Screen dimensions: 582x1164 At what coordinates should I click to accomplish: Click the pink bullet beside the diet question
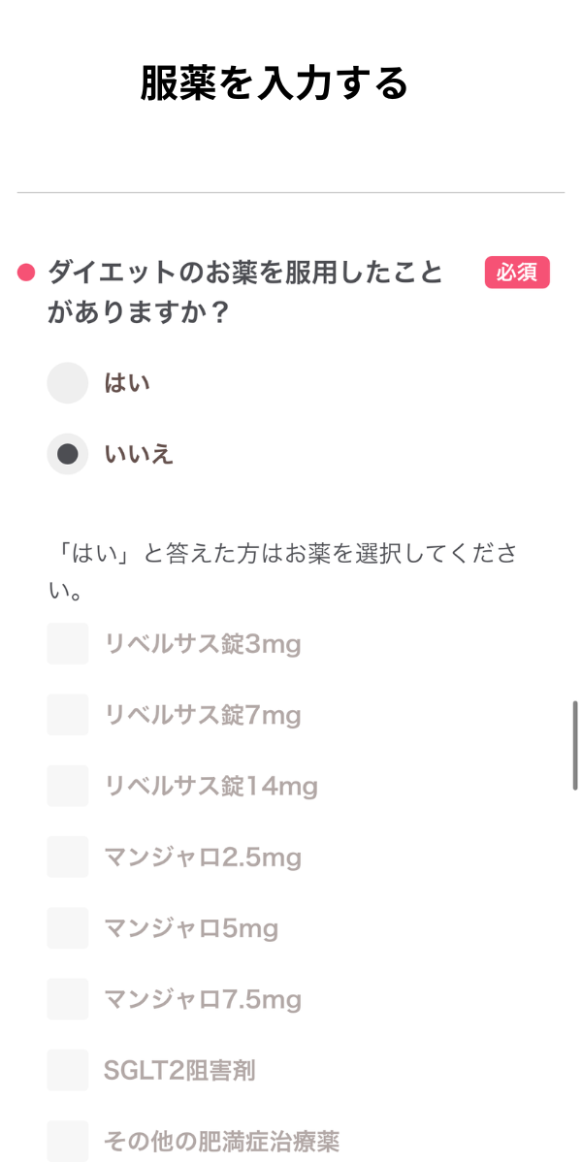tap(26, 274)
